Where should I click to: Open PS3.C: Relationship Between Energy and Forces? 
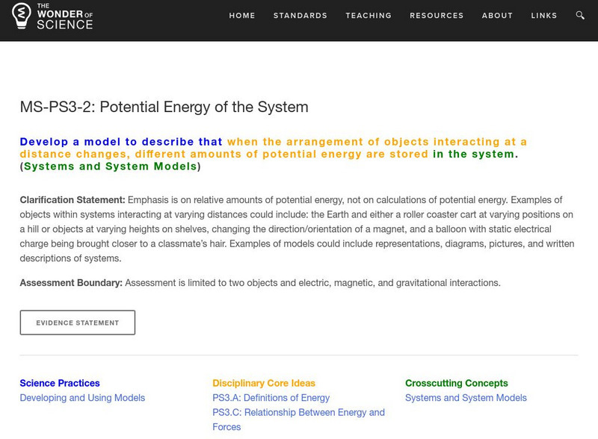click(298, 412)
